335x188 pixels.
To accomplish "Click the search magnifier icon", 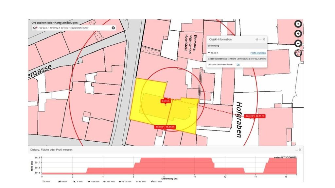I will (x=34, y=28).
